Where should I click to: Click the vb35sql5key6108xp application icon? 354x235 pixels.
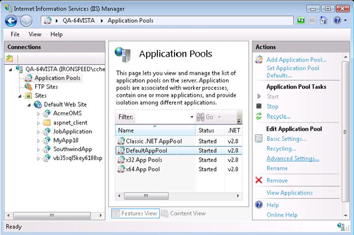(x=47, y=158)
